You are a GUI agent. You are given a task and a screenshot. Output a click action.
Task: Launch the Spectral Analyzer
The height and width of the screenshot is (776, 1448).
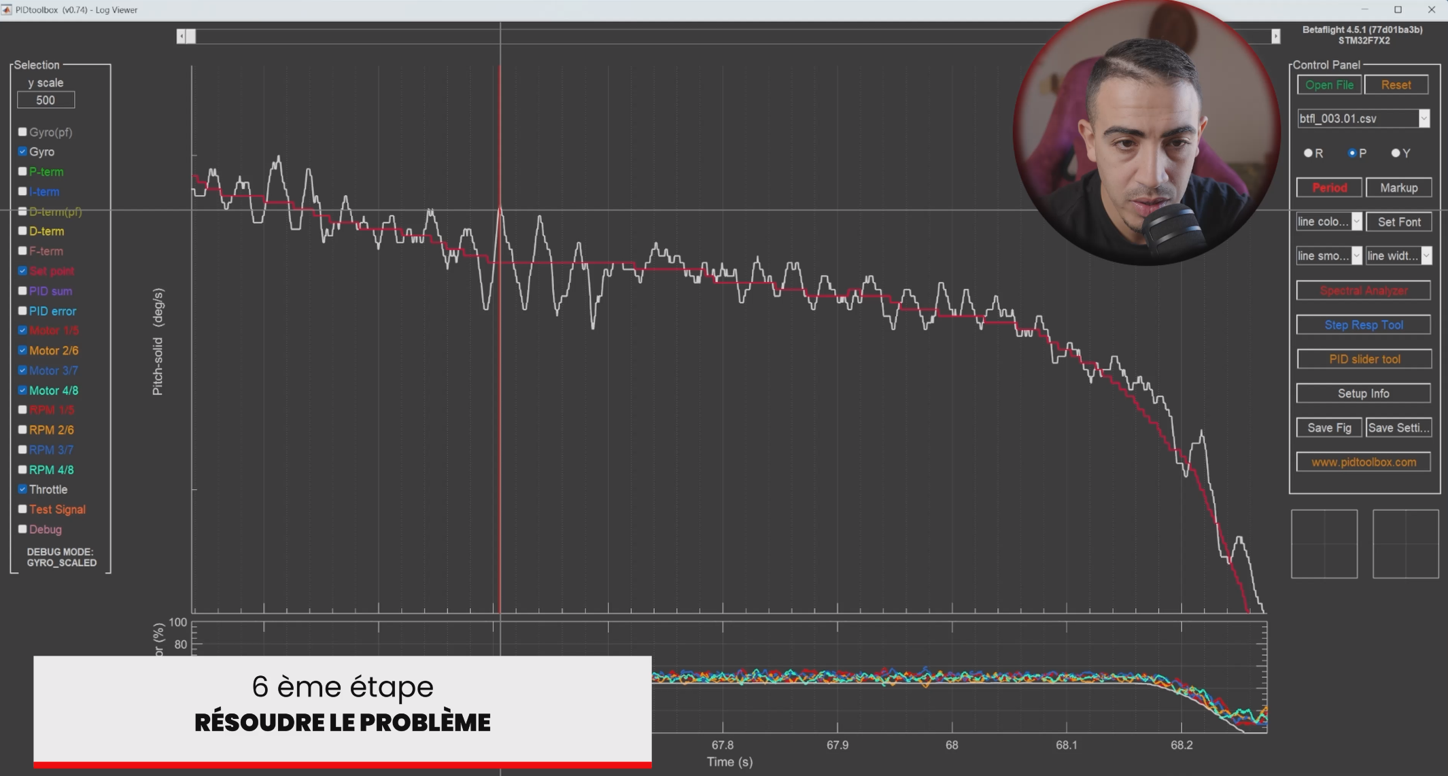click(x=1363, y=291)
